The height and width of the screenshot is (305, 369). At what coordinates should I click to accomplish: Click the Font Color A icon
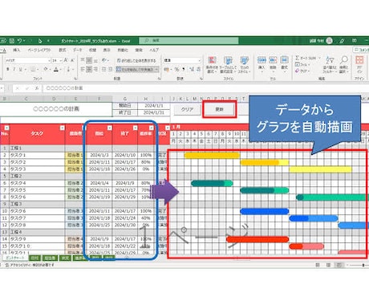(56, 70)
